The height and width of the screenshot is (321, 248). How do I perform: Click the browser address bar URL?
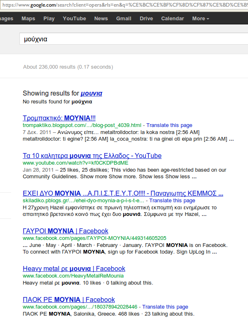[x=124, y=6]
